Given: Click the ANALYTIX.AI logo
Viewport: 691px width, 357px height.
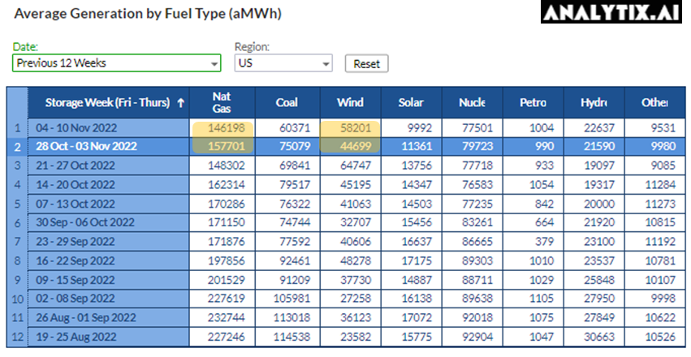Looking at the screenshot, I should (611, 12).
